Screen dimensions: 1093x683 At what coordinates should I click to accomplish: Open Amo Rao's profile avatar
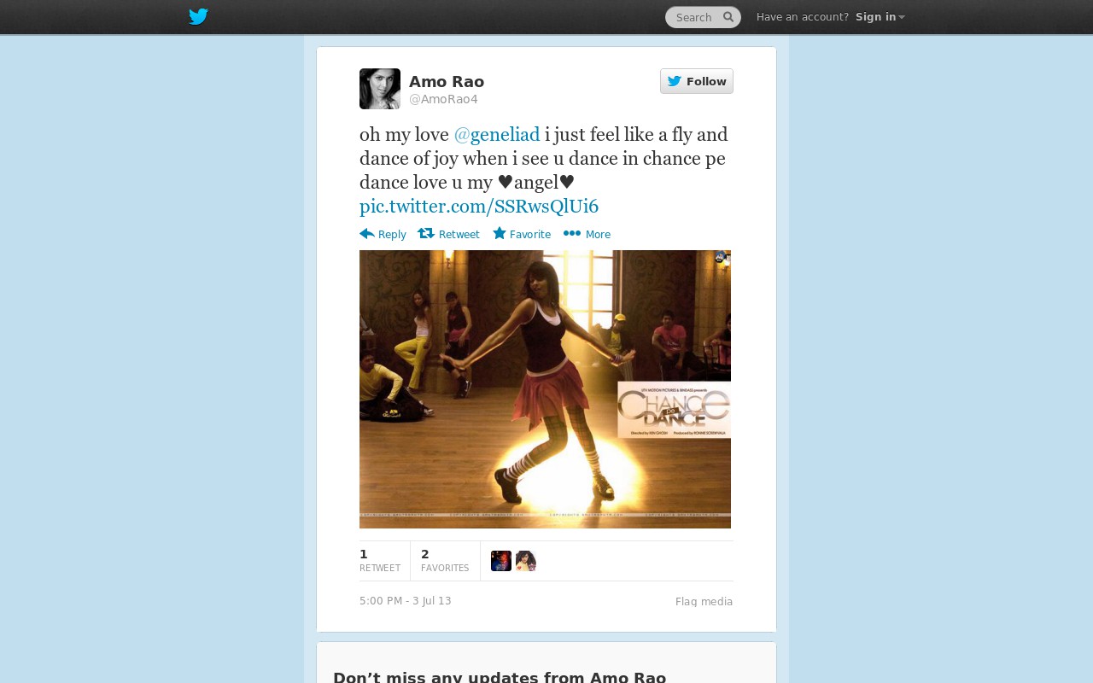pos(380,89)
